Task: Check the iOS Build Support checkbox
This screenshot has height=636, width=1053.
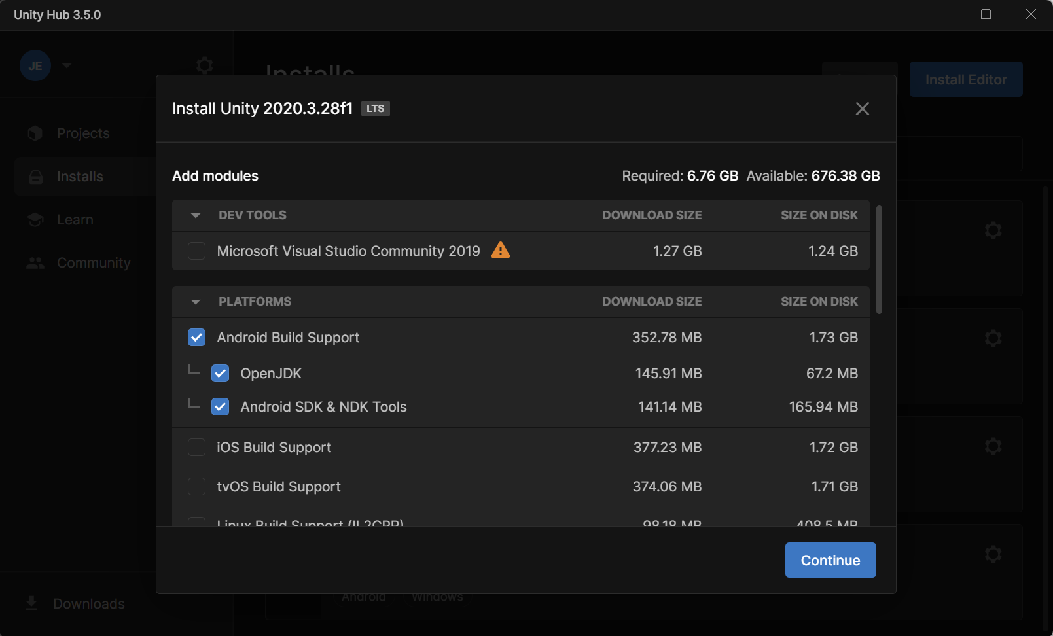Action: 196,448
